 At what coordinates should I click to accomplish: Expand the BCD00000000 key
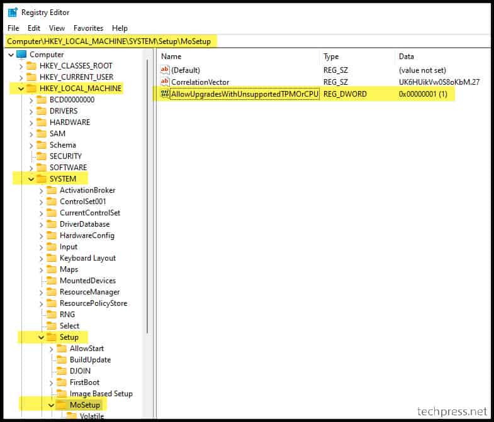pyautogui.click(x=31, y=100)
